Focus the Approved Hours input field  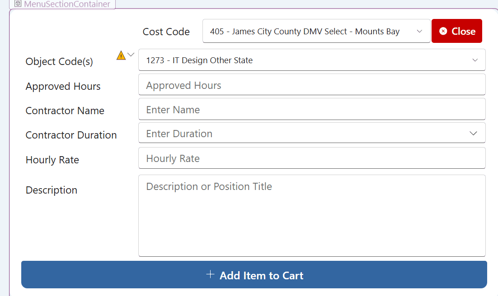(x=312, y=84)
